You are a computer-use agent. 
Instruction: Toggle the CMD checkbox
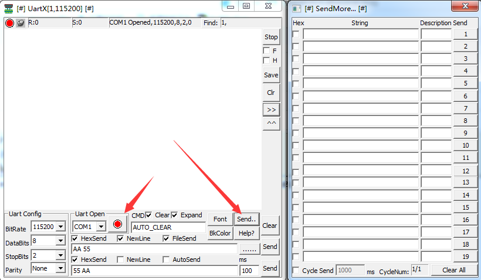point(149,215)
